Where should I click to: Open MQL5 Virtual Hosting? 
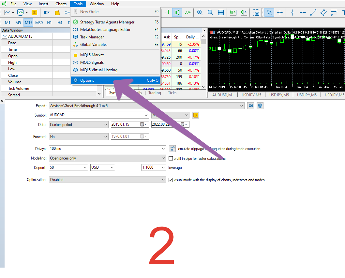click(115, 70)
